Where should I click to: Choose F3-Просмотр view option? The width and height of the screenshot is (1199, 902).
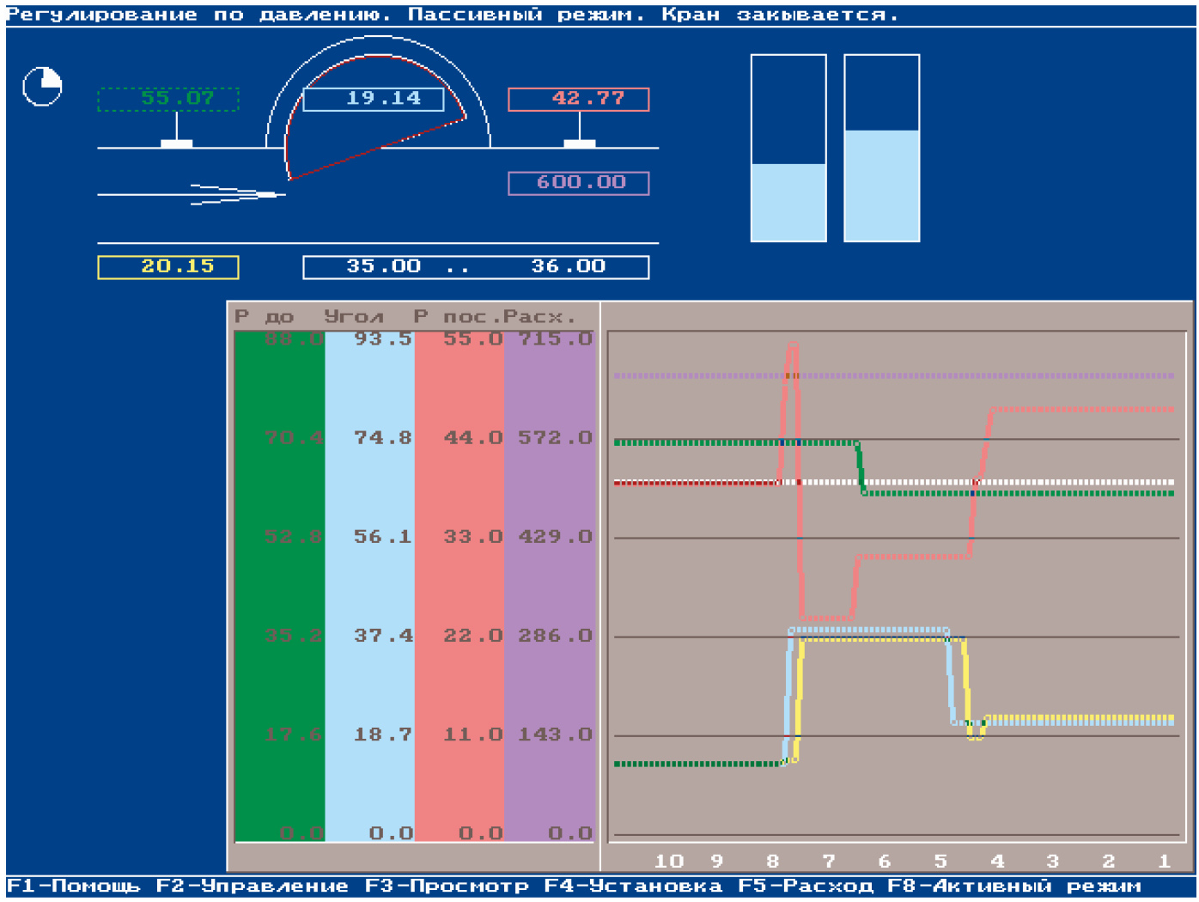[447, 886]
